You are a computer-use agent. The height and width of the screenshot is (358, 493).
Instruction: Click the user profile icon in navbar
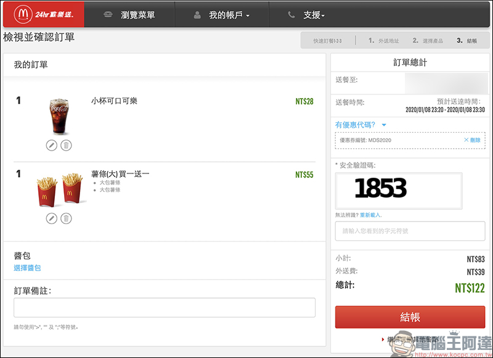[197, 15]
